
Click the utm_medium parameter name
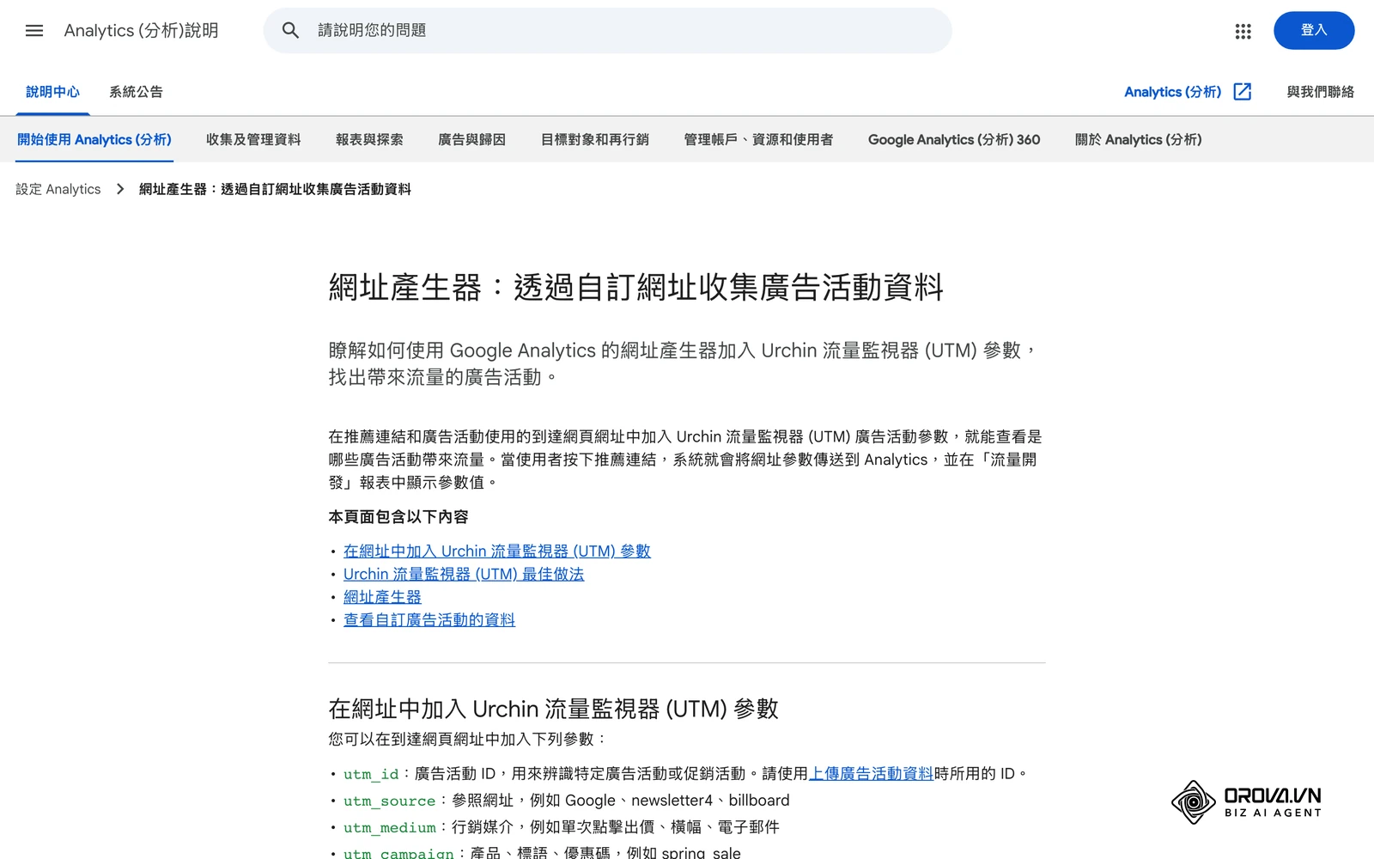[x=390, y=828]
